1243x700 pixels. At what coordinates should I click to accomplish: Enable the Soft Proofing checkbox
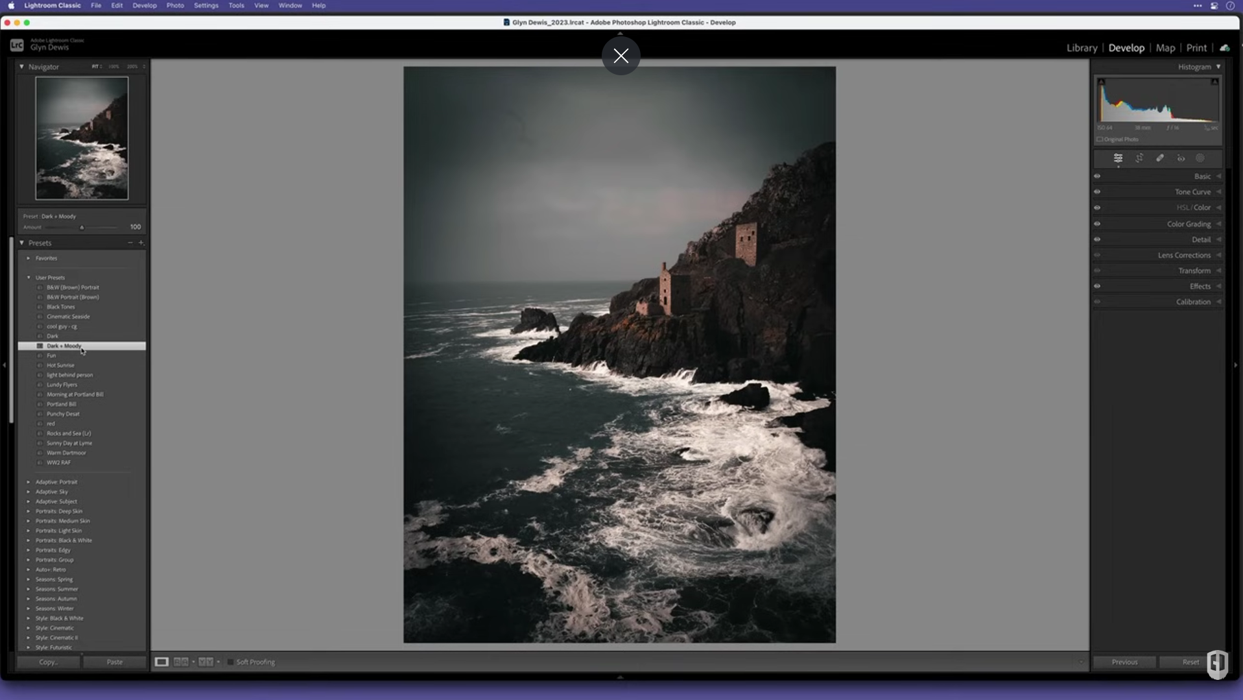[x=230, y=662]
